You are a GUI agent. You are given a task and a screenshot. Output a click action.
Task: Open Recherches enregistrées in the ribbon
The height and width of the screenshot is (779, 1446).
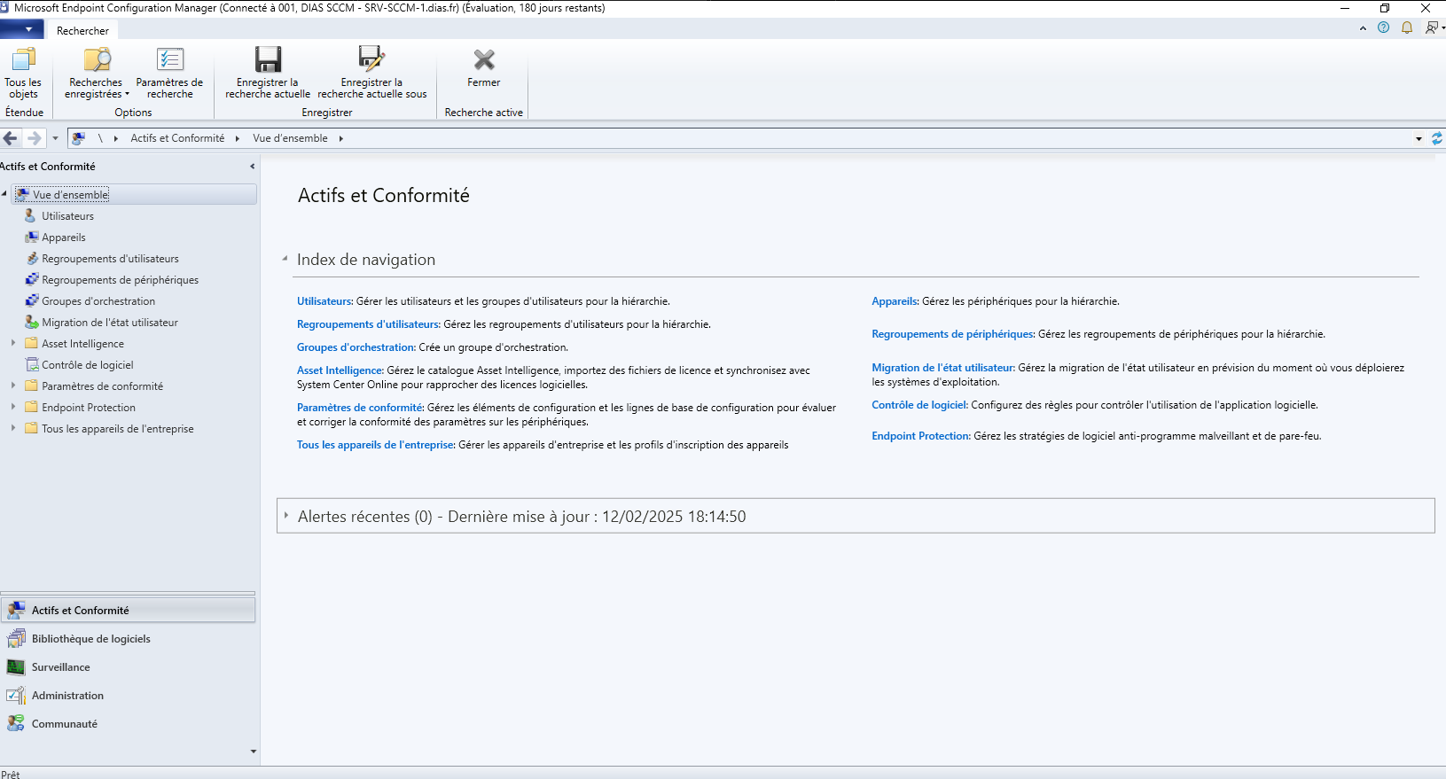[97, 73]
